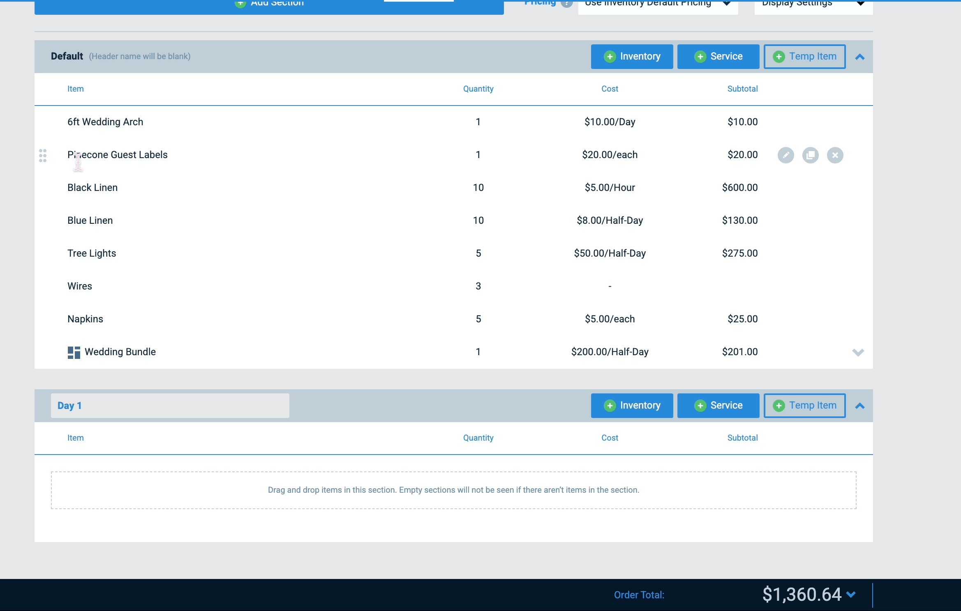Select the Napkins item
Screen dimensions: 961x611
tap(85, 319)
